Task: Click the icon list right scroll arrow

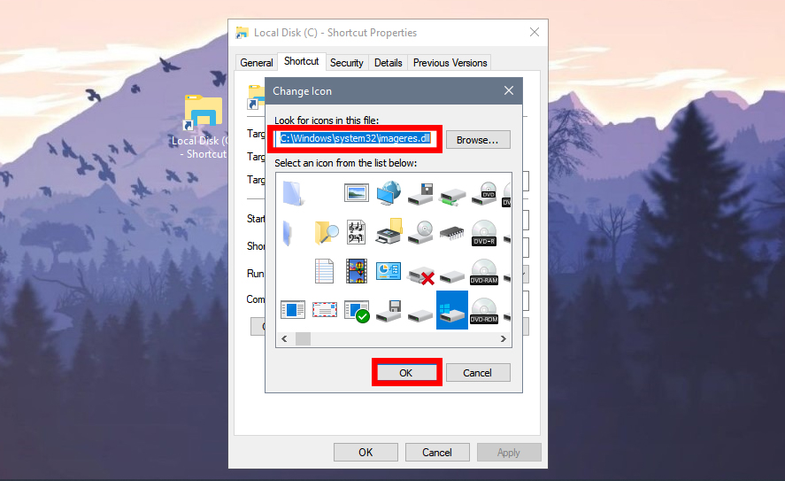Action: coord(504,338)
